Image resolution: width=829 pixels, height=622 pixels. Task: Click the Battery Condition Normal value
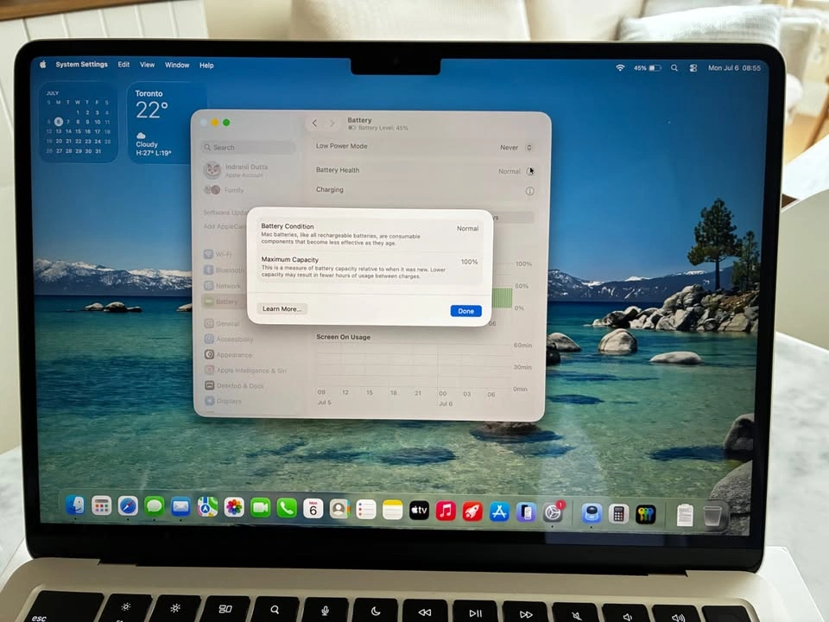pyautogui.click(x=467, y=228)
